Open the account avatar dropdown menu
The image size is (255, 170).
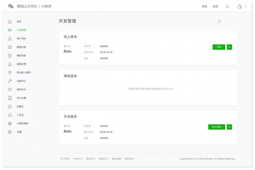point(241,7)
